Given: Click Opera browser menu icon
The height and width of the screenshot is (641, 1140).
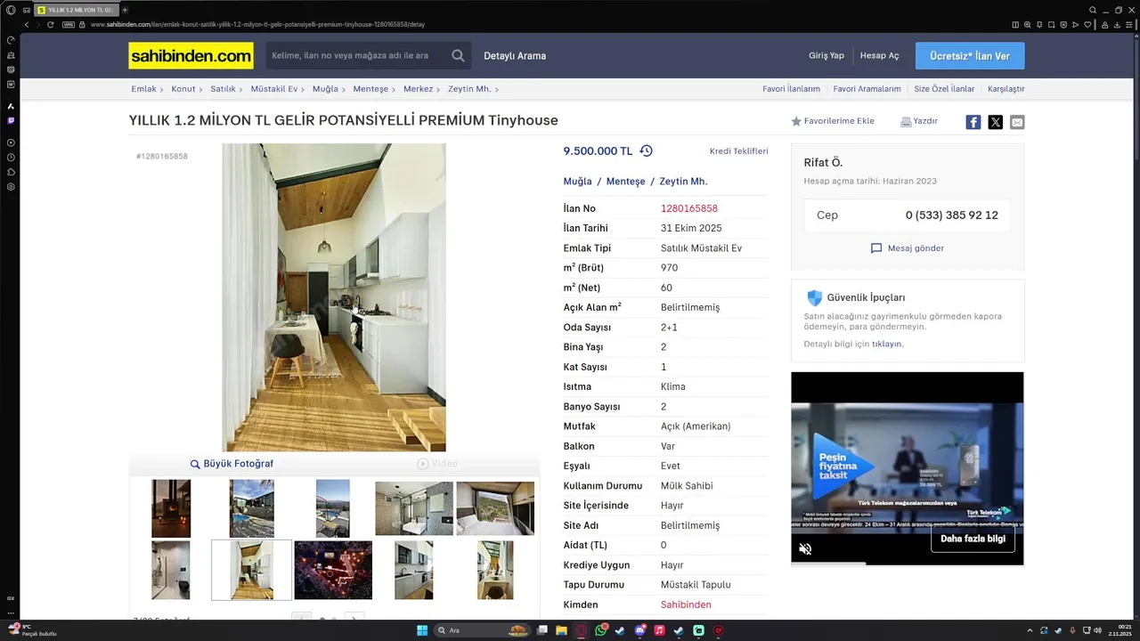Looking at the screenshot, I should pos(11,10).
